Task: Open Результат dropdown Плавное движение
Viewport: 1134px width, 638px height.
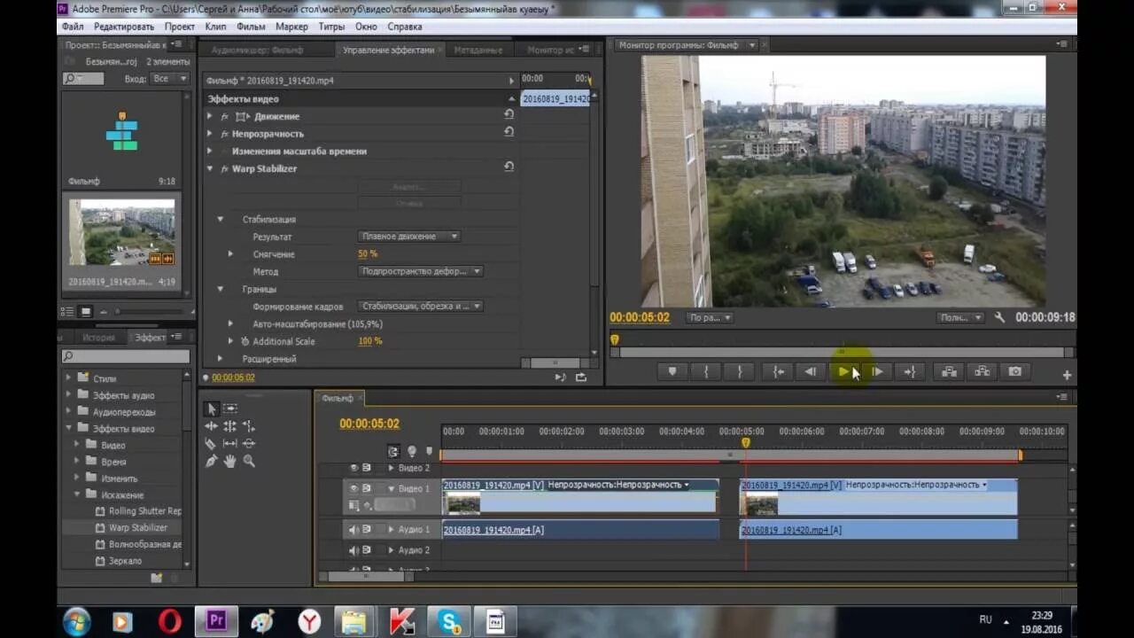Action: tap(409, 237)
